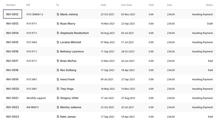Image resolution: width=219 pixels, height=121 pixels.
Task: Open invoice INV-0012
Action: (x=12, y=14)
